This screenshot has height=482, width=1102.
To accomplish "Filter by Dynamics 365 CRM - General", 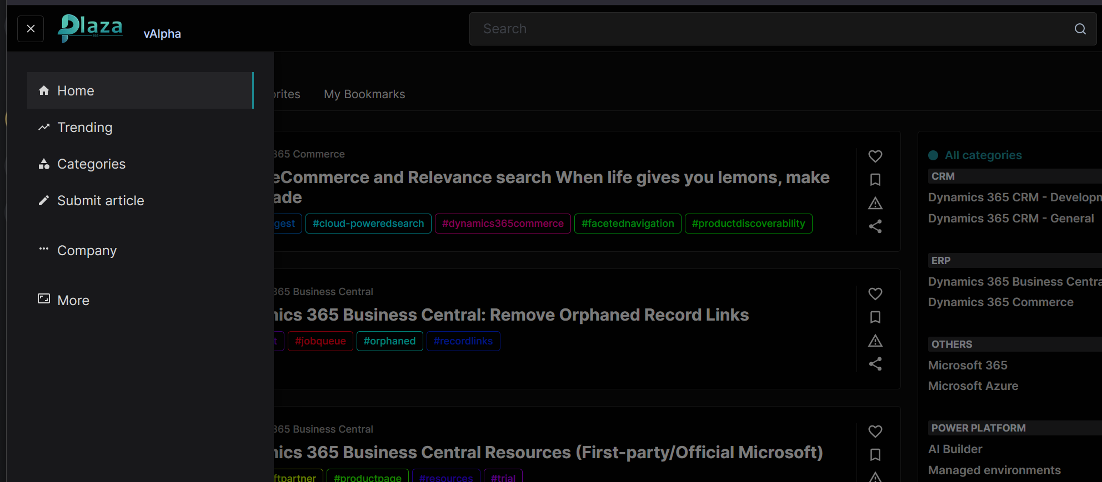I will pos(1011,219).
